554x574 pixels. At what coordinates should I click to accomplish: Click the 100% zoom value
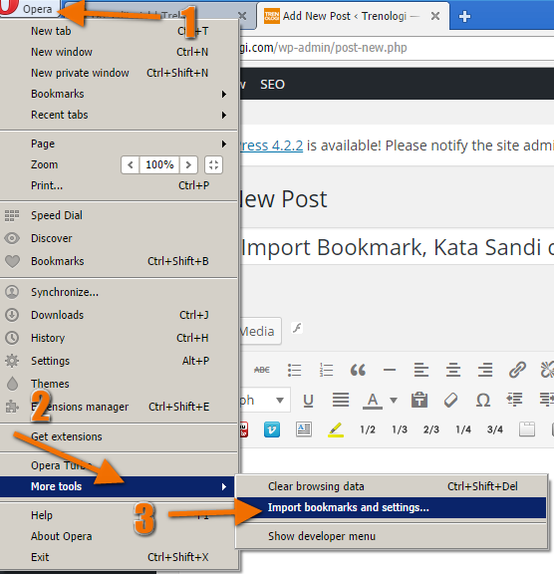(159, 164)
